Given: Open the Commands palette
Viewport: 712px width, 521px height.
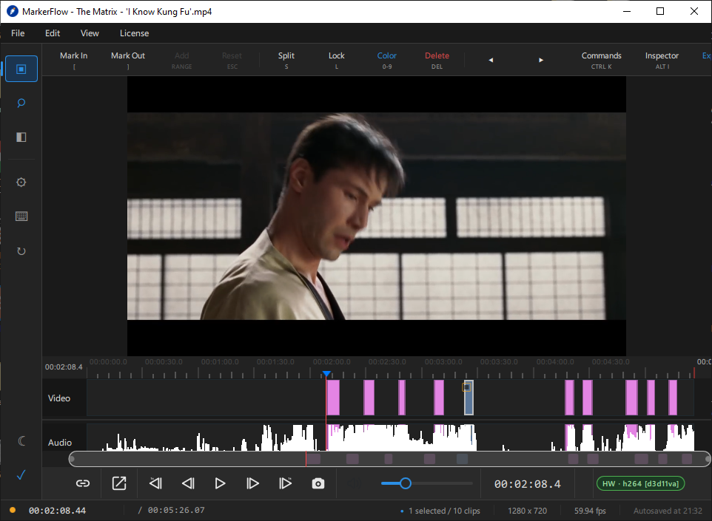Looking at the screenshot, I should (601, 60).
